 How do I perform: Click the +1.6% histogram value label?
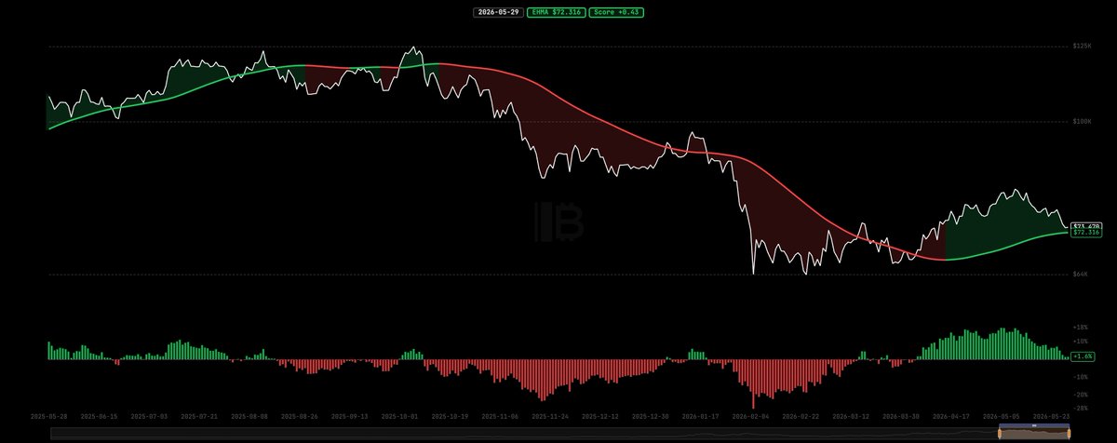click(1083, 356)
